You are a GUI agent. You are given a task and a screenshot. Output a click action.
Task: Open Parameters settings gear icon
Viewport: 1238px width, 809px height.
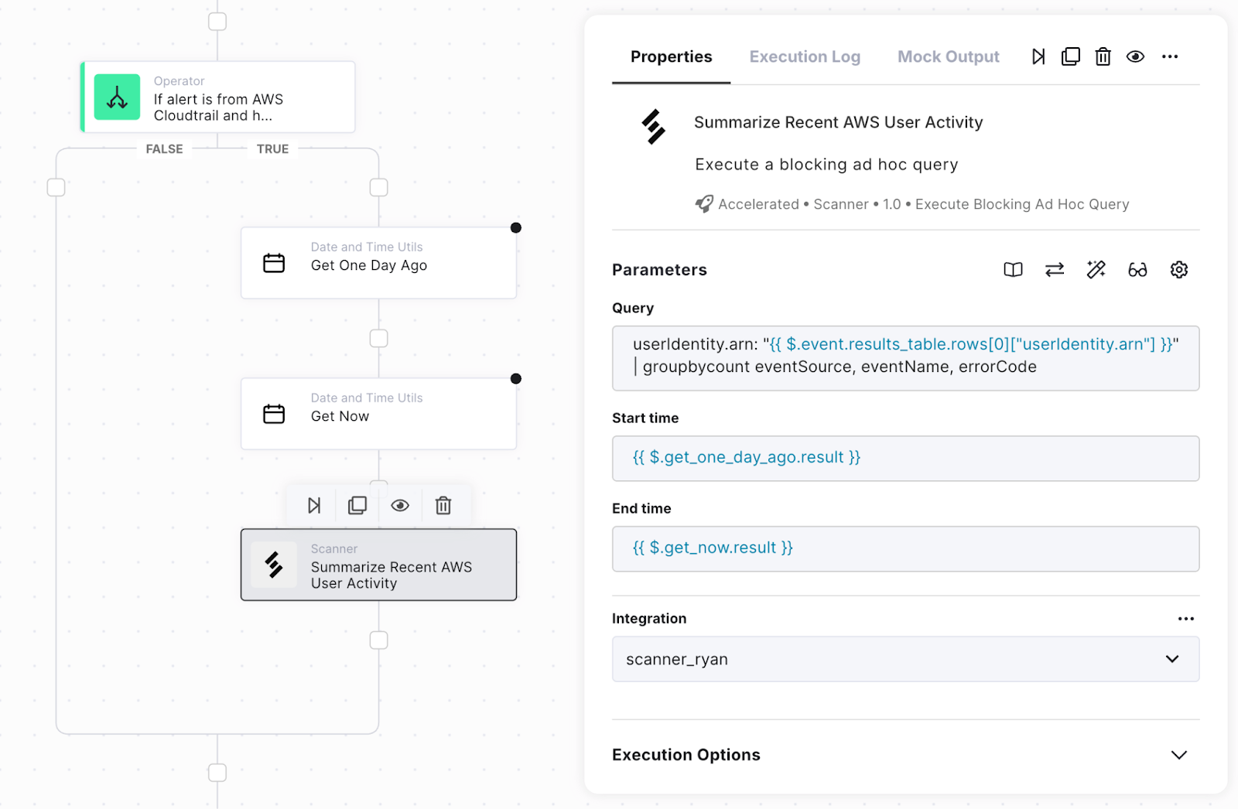pyautogui.click(x=1179, y=270)
